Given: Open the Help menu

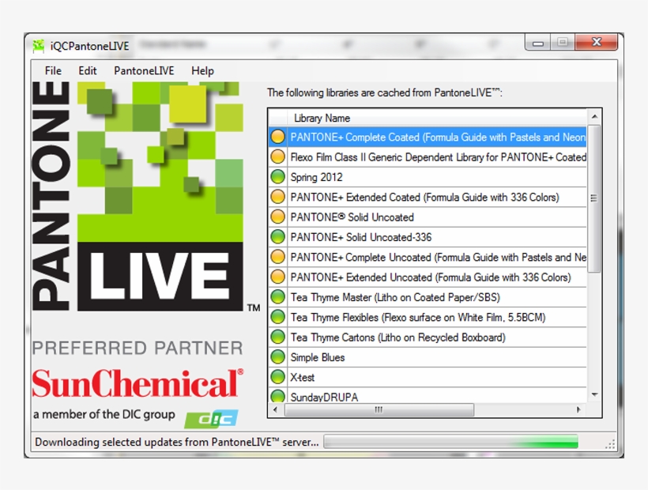Looking at the screenshot, I should (202, 70).
